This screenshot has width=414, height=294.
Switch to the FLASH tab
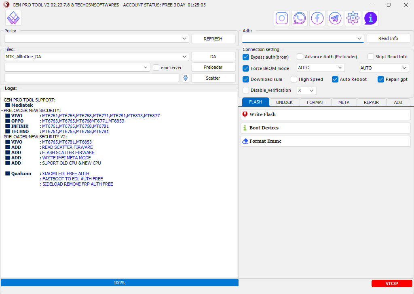pyautogui.click(x=256, y=102)
